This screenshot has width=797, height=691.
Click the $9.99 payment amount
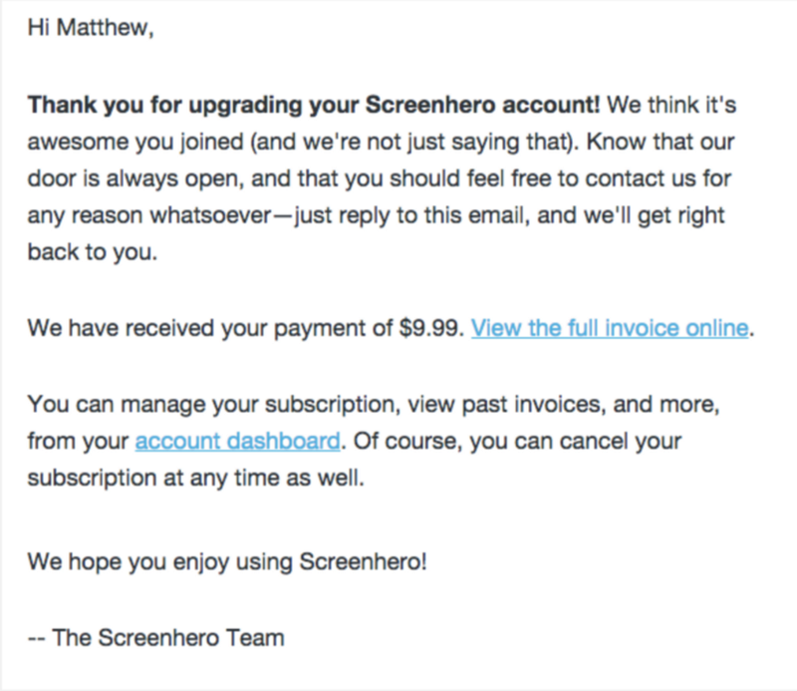431,328
